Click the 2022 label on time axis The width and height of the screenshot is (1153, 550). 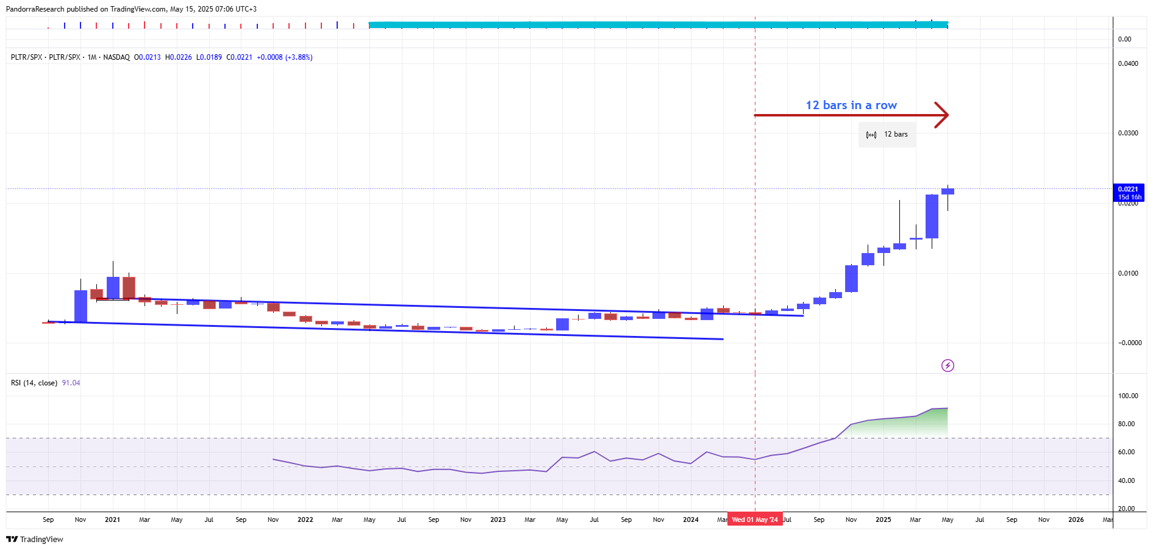click(305, 520)
